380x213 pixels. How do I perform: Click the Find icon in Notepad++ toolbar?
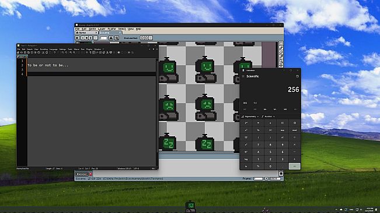(x=63, y=52)
